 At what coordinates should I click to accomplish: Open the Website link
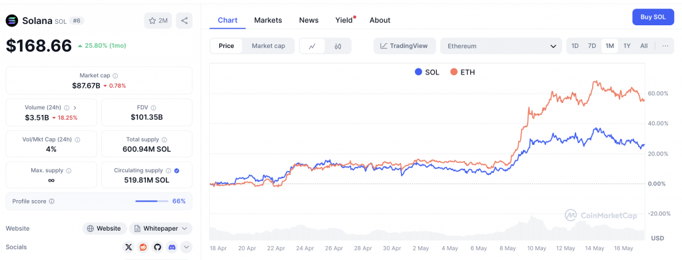(x=105, y=228)
